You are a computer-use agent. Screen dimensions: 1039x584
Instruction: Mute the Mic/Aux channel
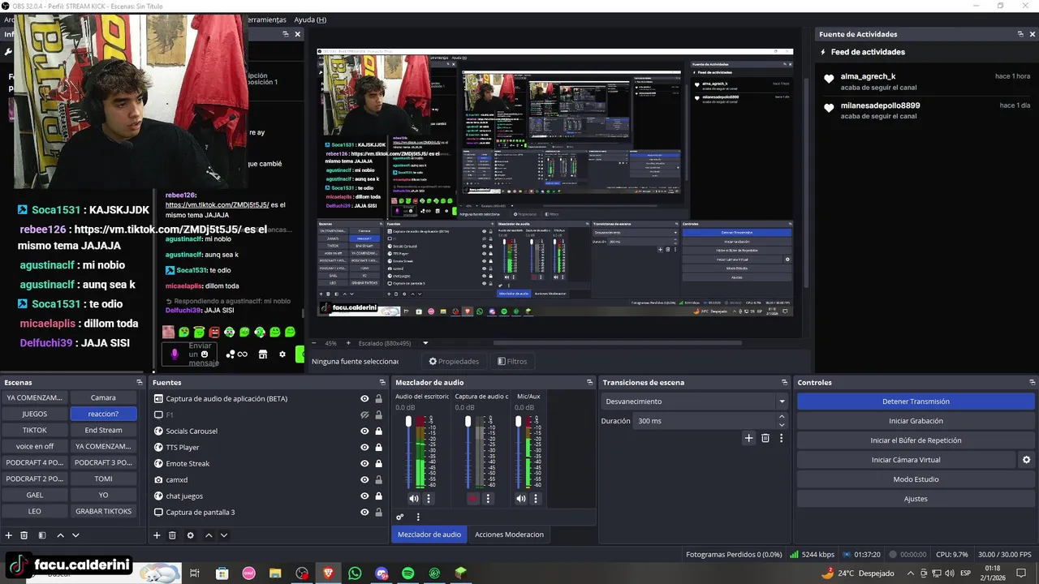pyautogui.click(x=521, y=499)
